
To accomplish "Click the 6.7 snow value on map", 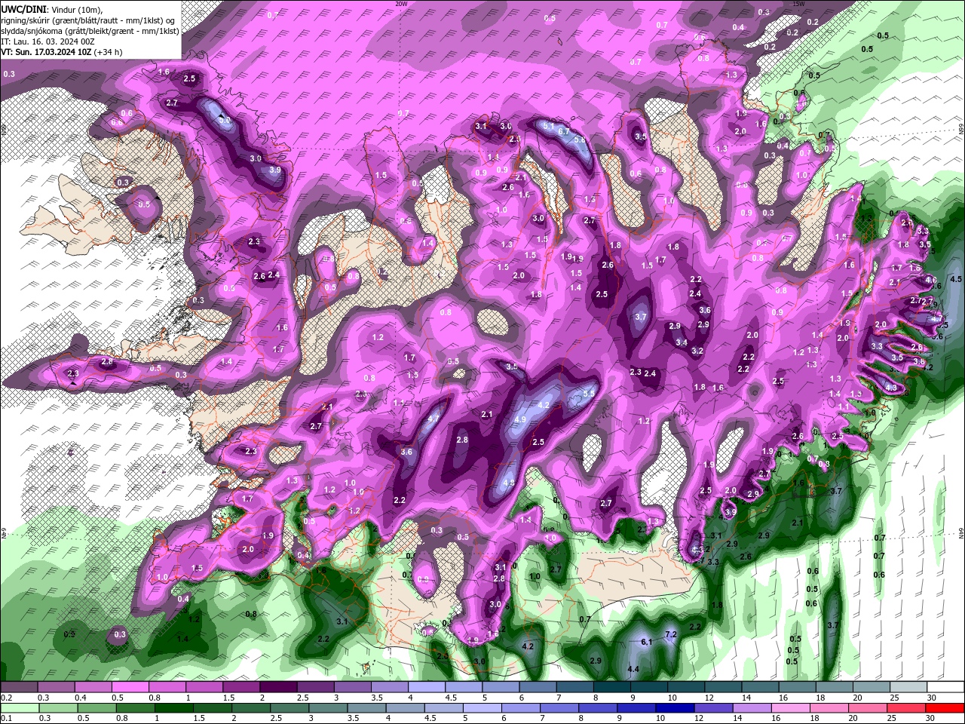I will pos(563,130).
